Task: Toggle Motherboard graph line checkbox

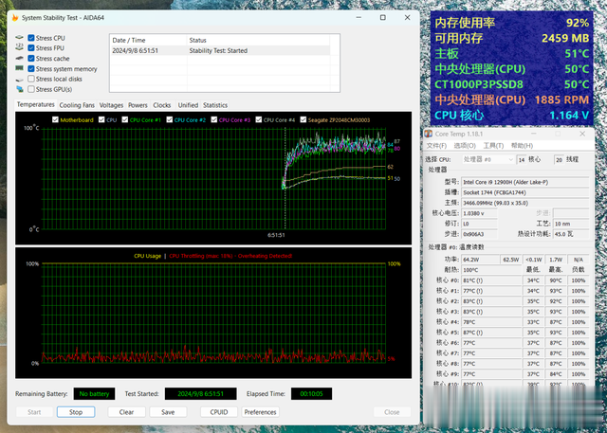Action: (55, 119)
